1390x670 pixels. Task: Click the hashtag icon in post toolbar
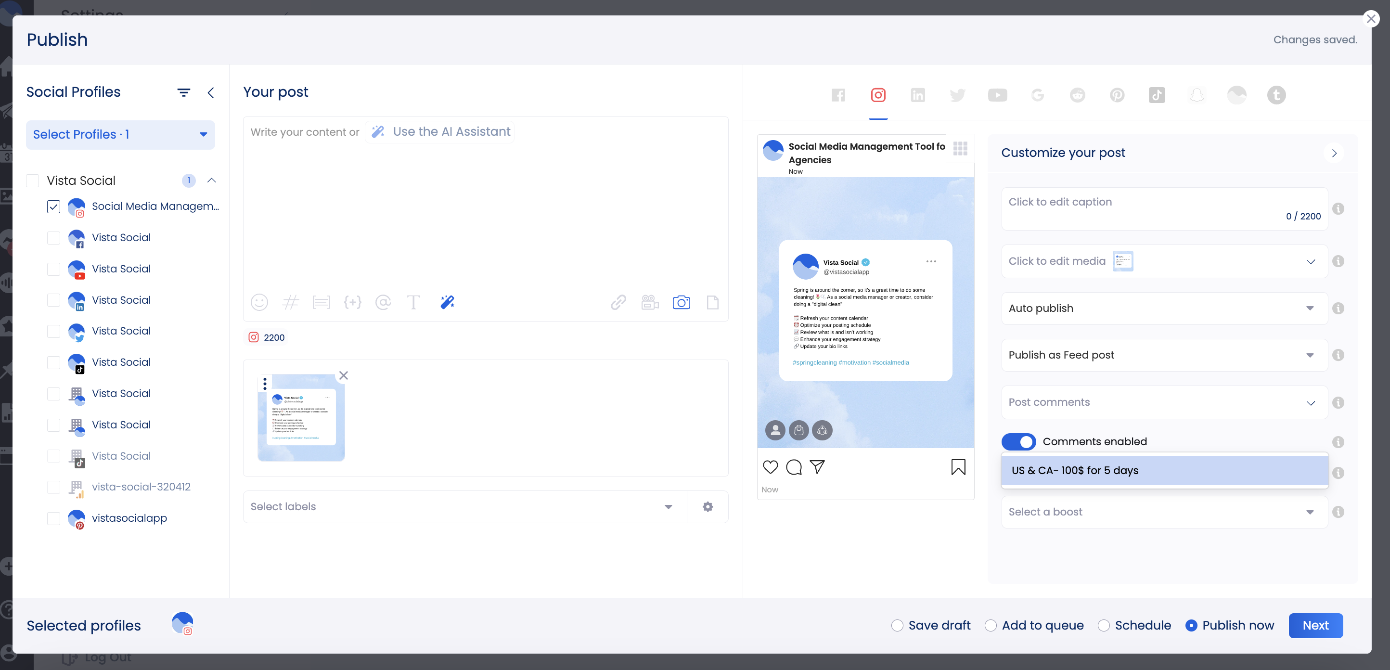290,302
